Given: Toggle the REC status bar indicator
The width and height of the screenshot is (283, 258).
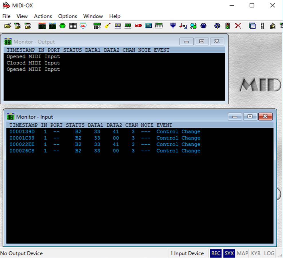Looking at the screenshot, I should pos(215,253).
